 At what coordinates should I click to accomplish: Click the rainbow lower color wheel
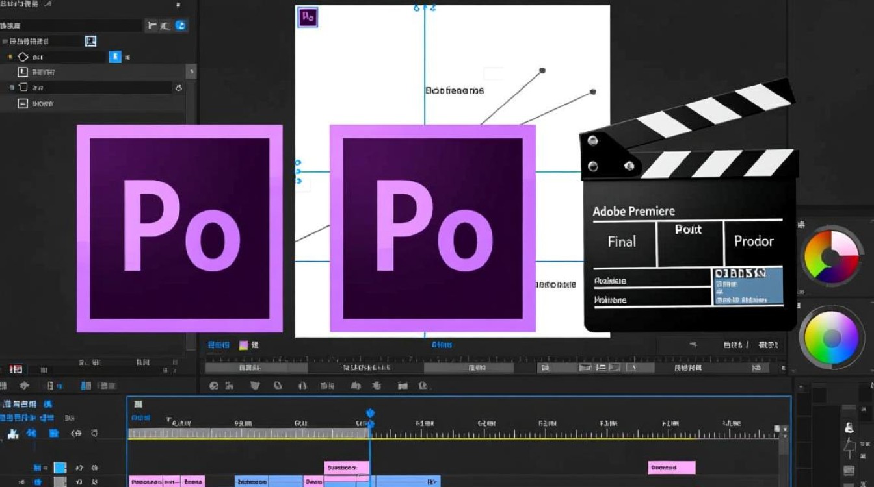[831, 337]
